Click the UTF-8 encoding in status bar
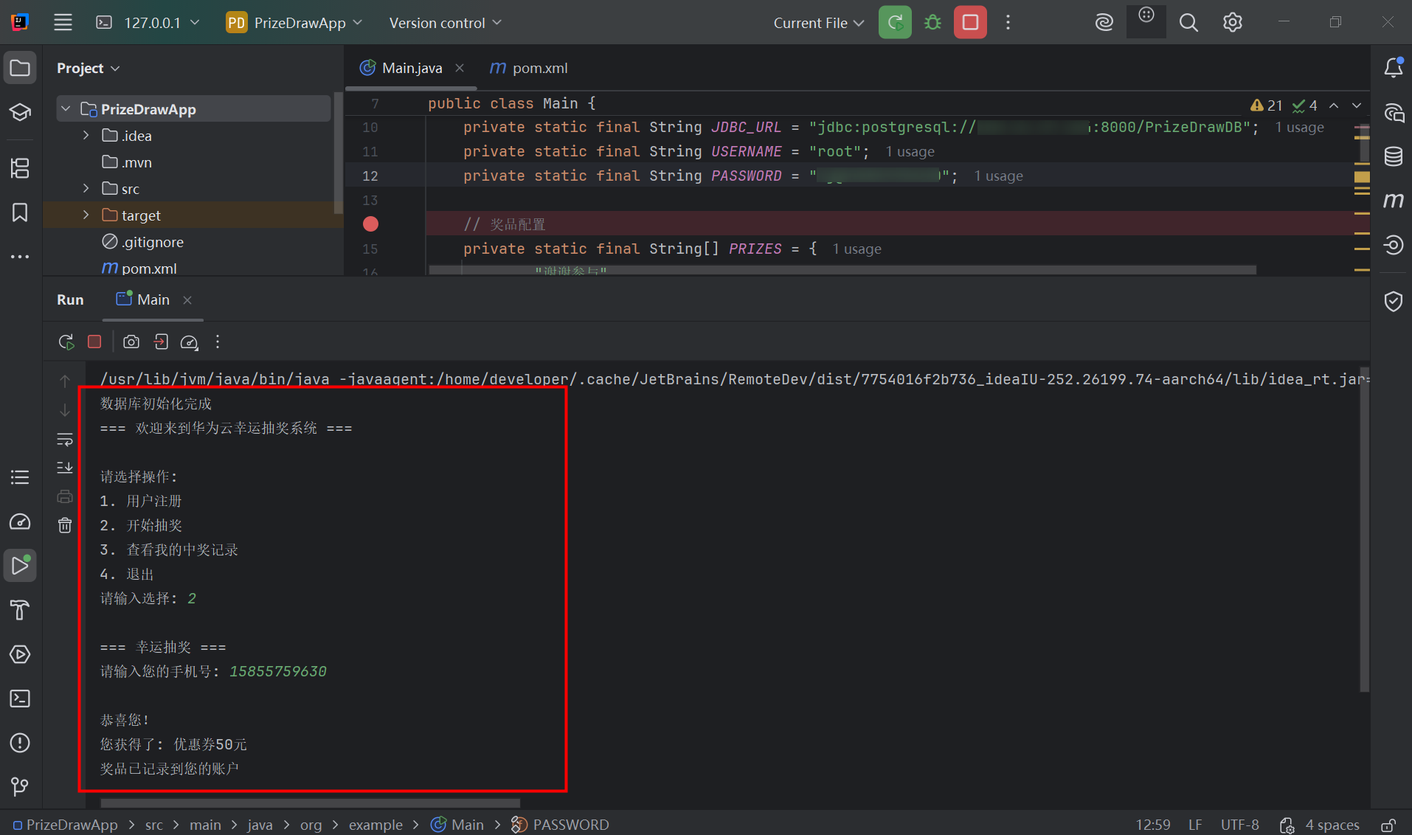 (x=1239, y=825)
